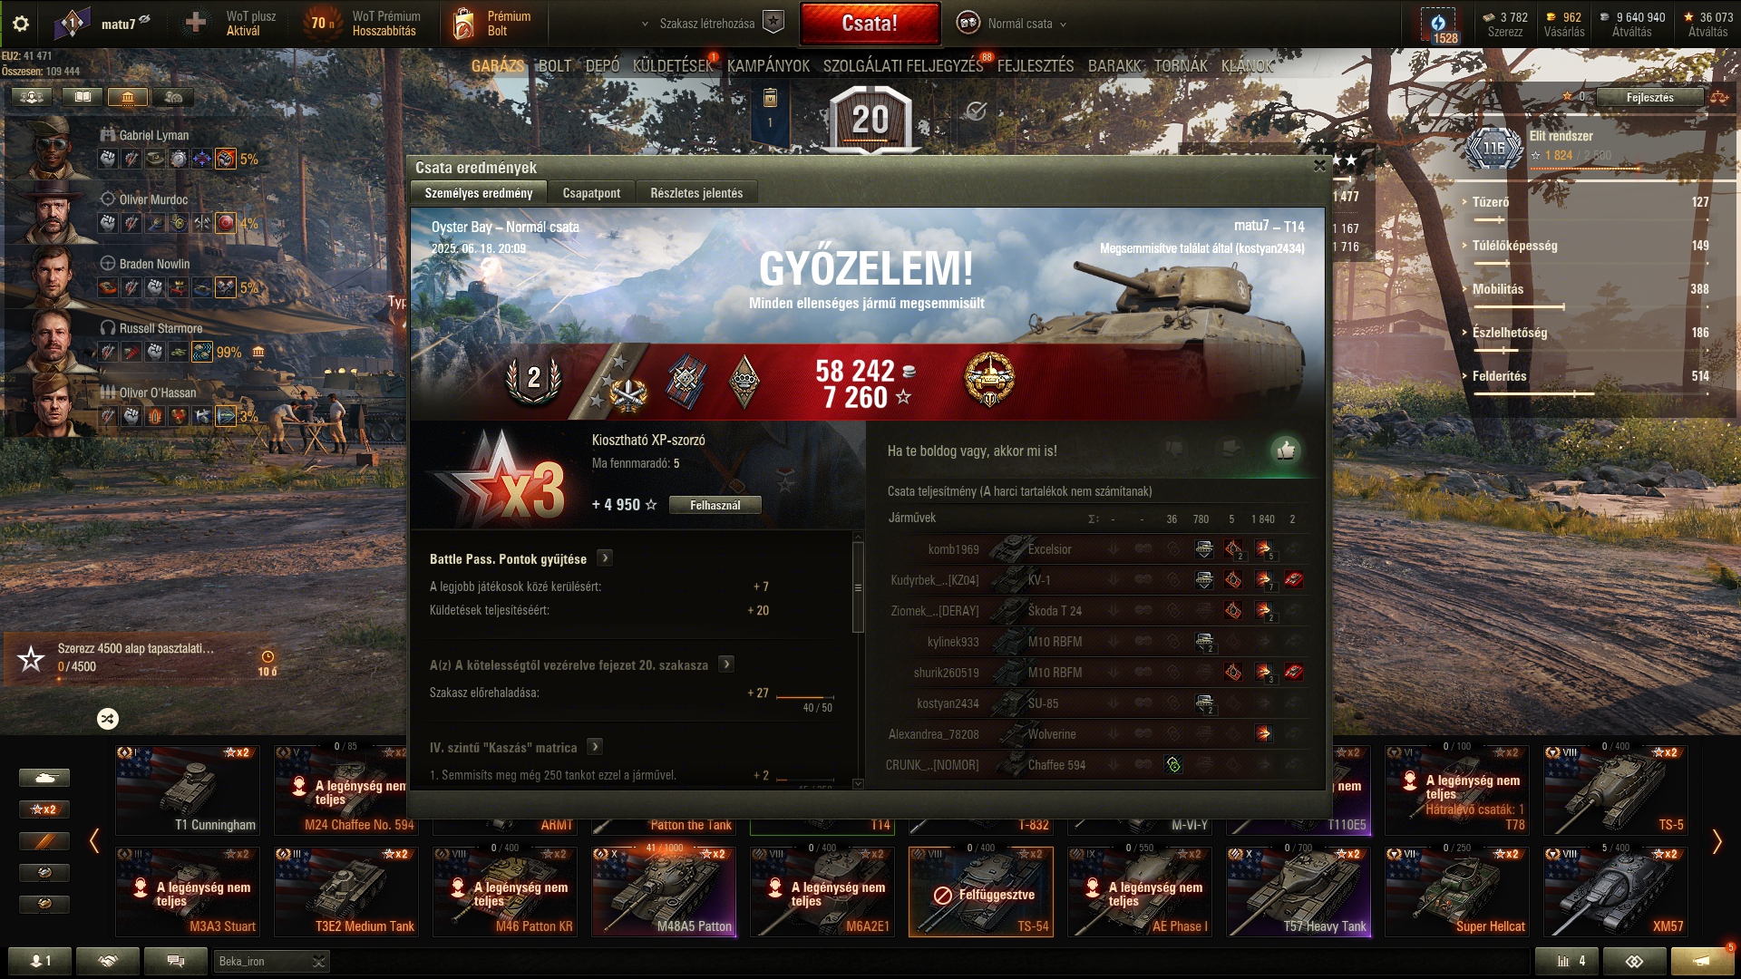The height and width of the screenshot is (979, 1741).
Task: Expand Battle Pass Pontok gyűjtése details
Action: click(605, 558)
